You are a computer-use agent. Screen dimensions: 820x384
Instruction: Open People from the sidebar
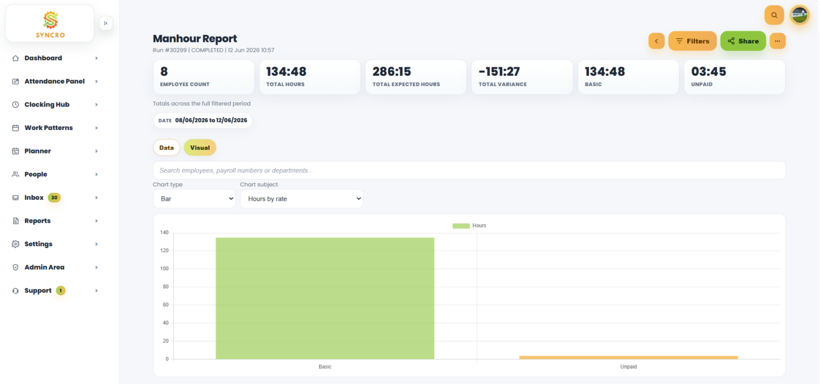click(x=36, y=174)
